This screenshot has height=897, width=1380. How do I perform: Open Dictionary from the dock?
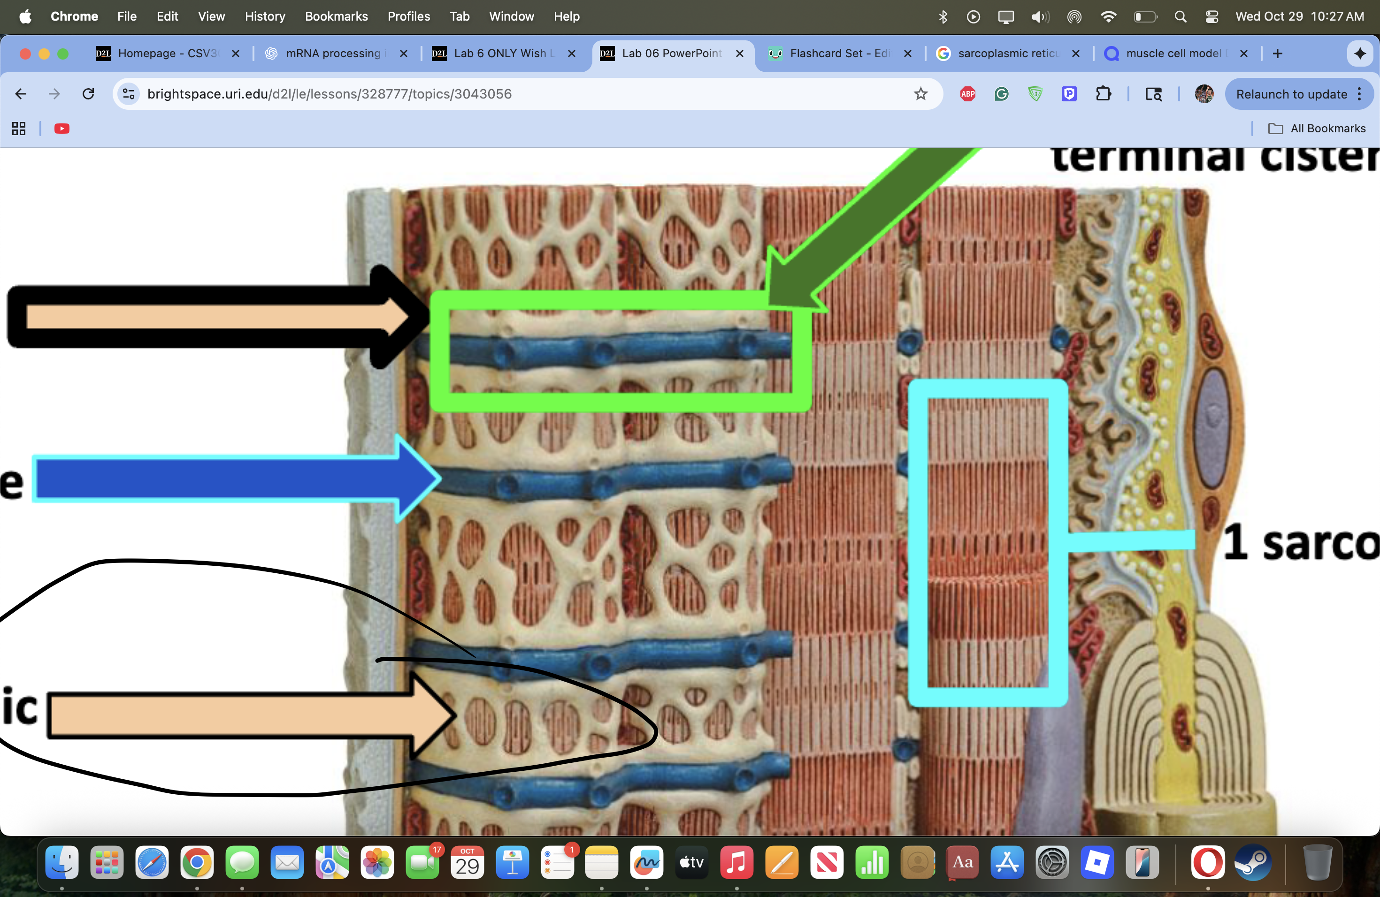click(x=962, y=862)
